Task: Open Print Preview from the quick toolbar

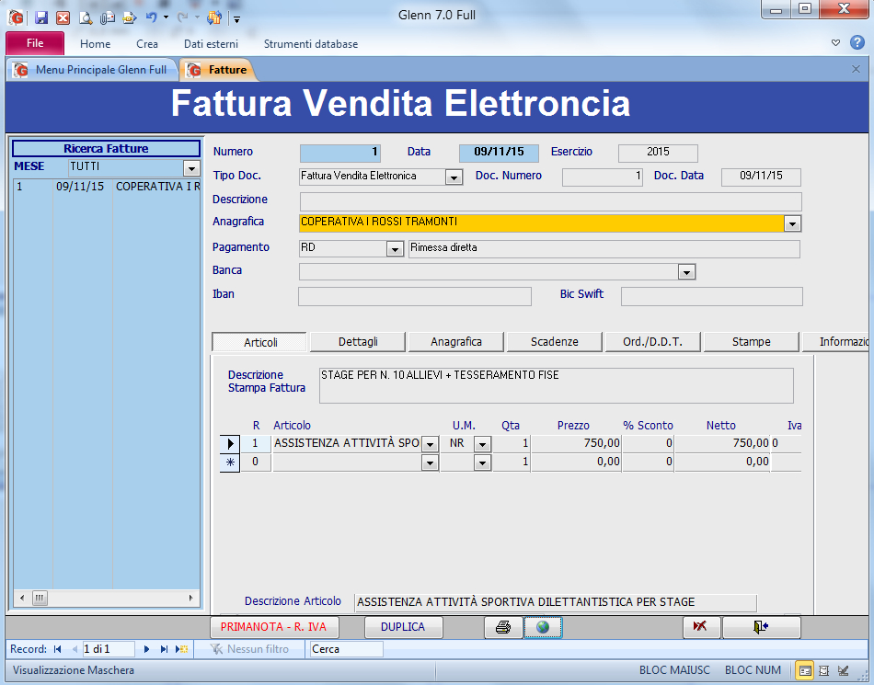Action: pos(86,17)
